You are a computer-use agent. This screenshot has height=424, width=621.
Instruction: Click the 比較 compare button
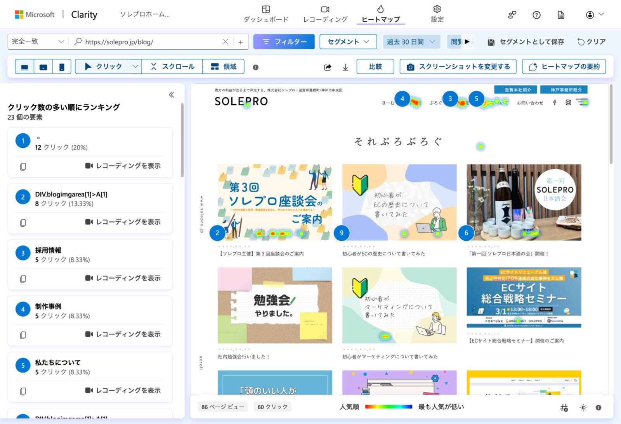pos(375,67)
